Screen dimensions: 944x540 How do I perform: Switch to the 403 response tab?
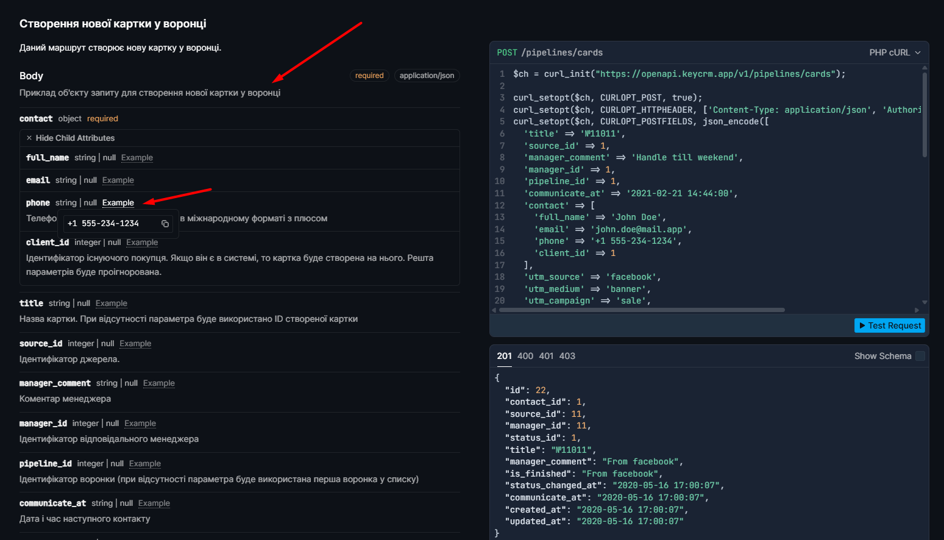567,356
